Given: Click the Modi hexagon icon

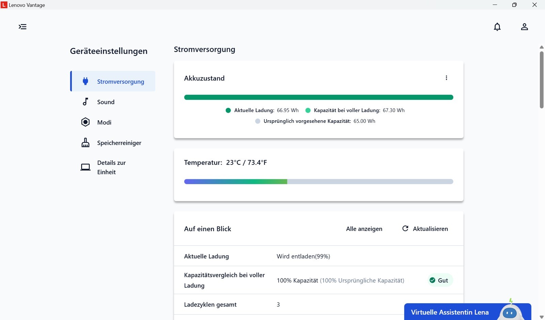Looking at the screenshot, I should (85, 122).
